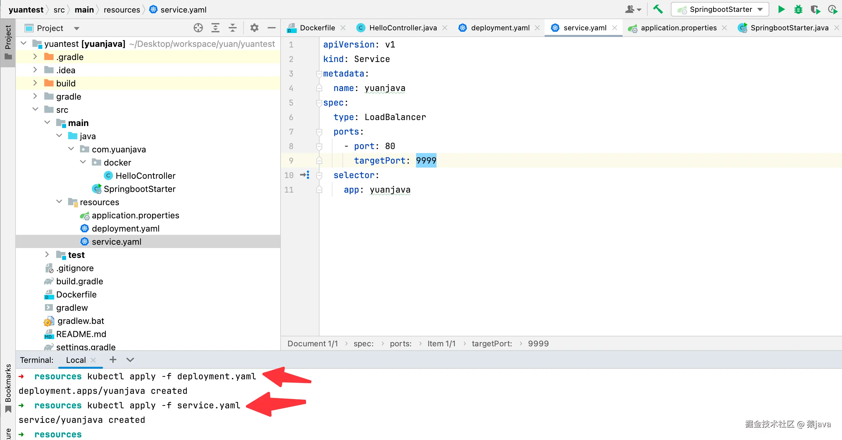
Task: Click the Select Opened File crosshair icon
Action: [198, 28]
